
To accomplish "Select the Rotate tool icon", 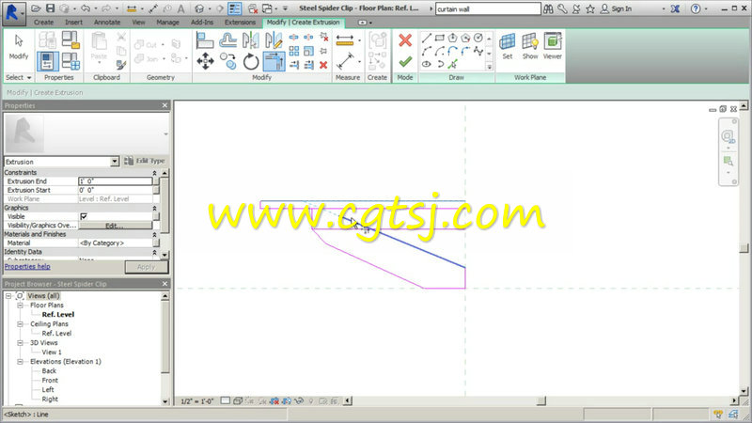I will (x=250, y=61).
